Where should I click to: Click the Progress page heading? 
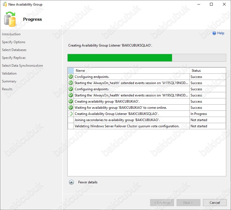pyautogui.click(x=32, y=19)
